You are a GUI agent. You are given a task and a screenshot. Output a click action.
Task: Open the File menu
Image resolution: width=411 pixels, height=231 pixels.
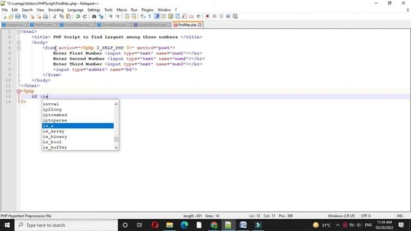click(x=4, y=10)
